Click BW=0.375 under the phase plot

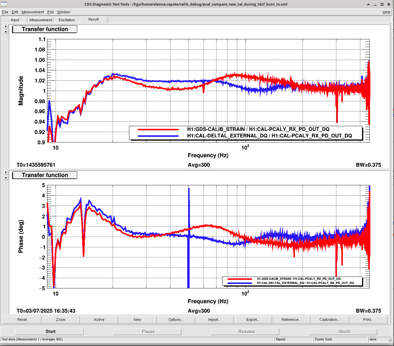(368, 311)
